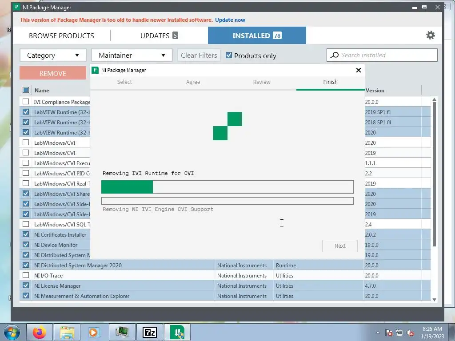This screenshot has width=455, height=341.
Task: Open 7-Zip from the taskbar
Action: pyautogui.click(x=150, y=332)
